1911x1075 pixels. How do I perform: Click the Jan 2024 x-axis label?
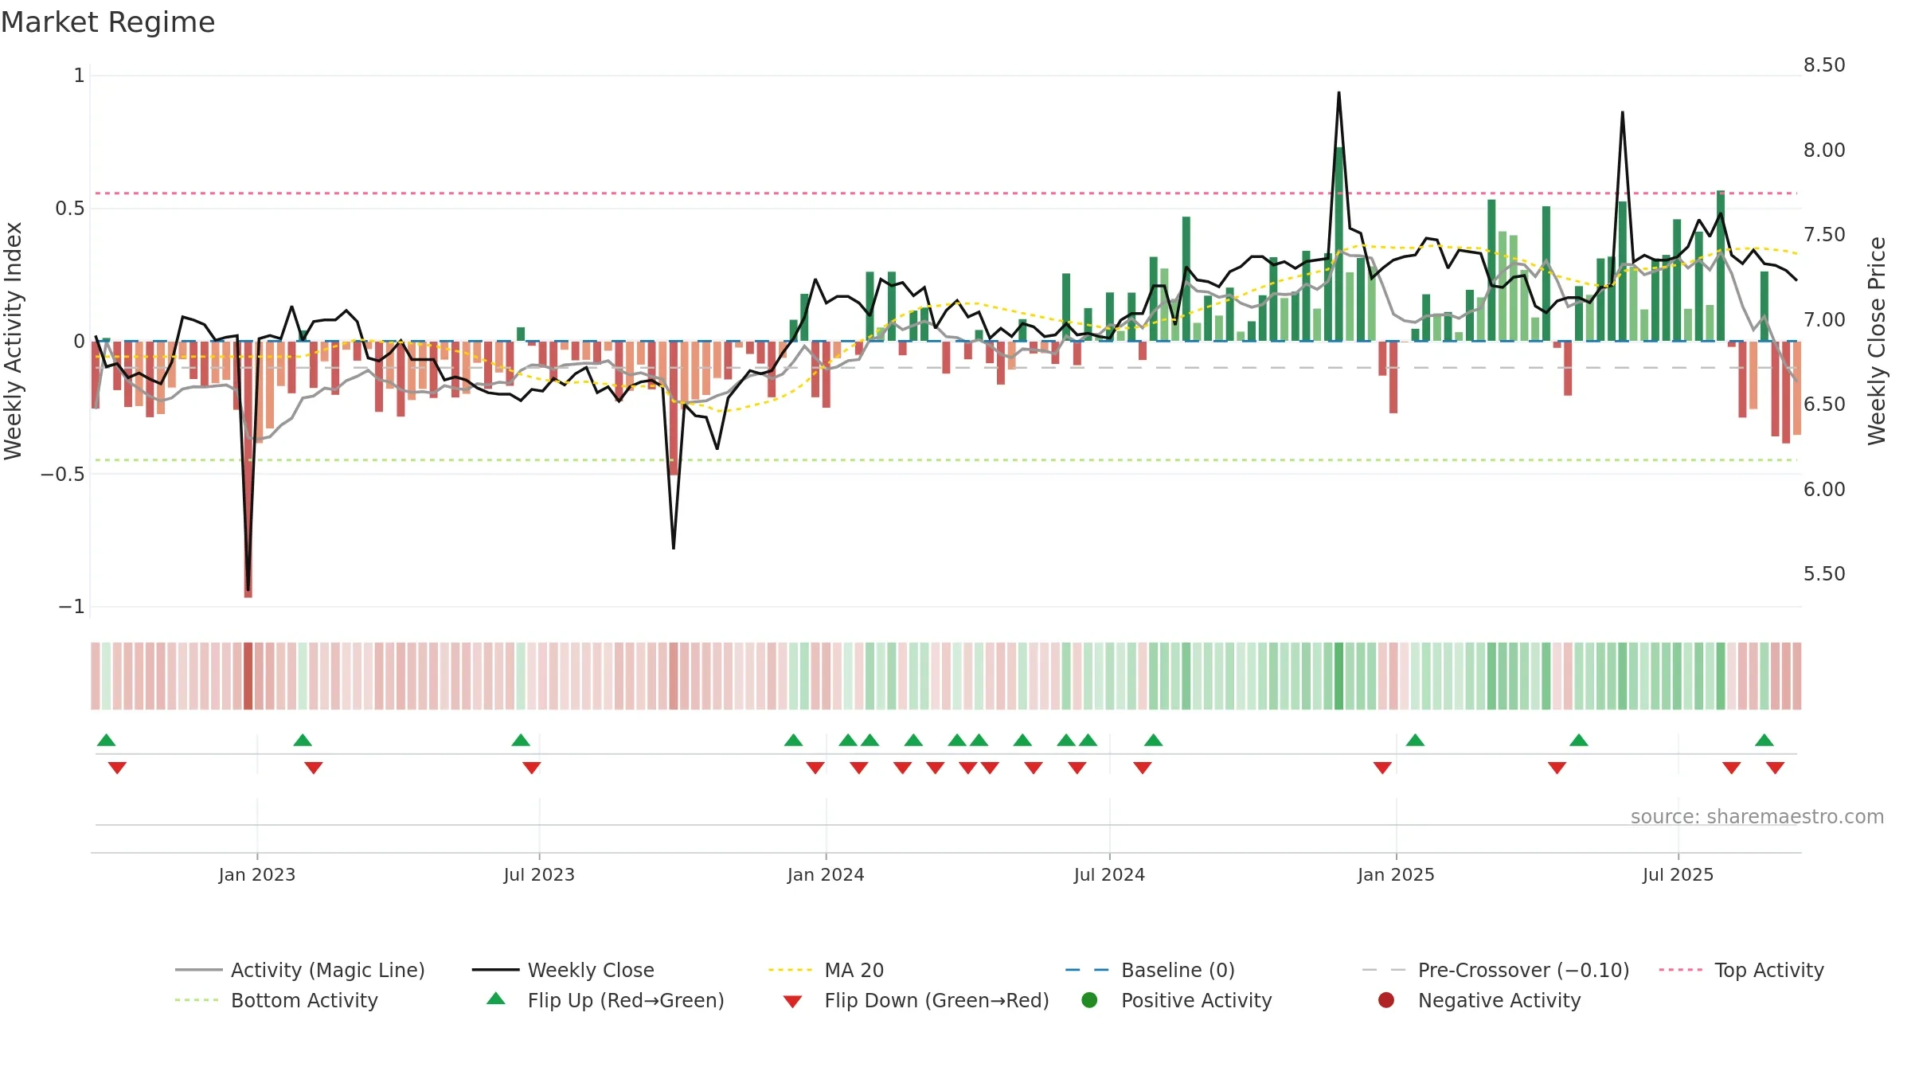tap(826, 874)
